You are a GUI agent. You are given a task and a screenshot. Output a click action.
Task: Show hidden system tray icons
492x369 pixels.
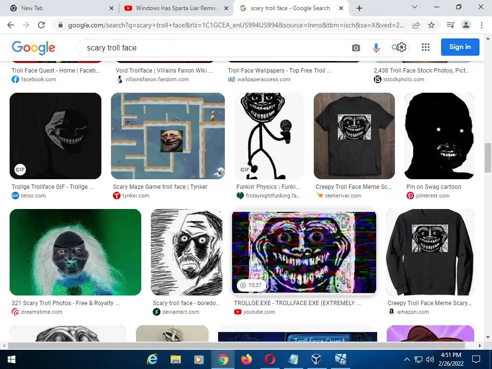[x=406, y=359]
